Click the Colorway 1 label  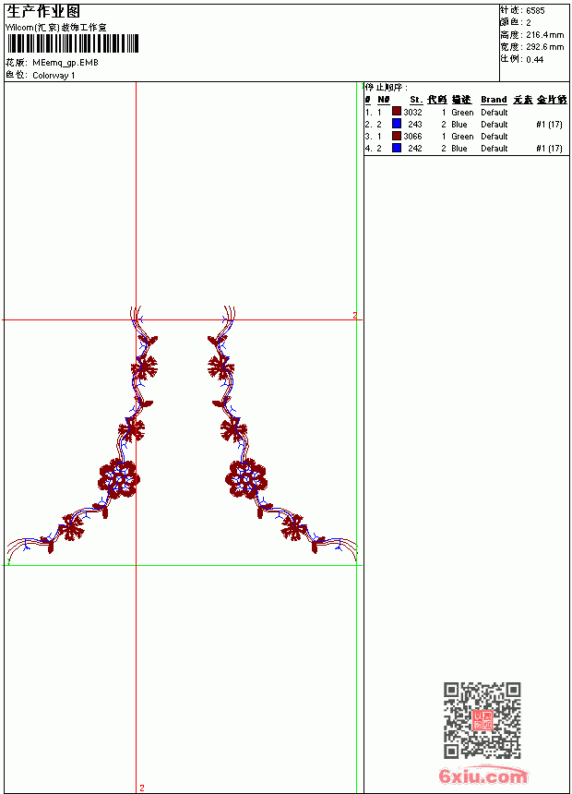(x=54, y=76)
